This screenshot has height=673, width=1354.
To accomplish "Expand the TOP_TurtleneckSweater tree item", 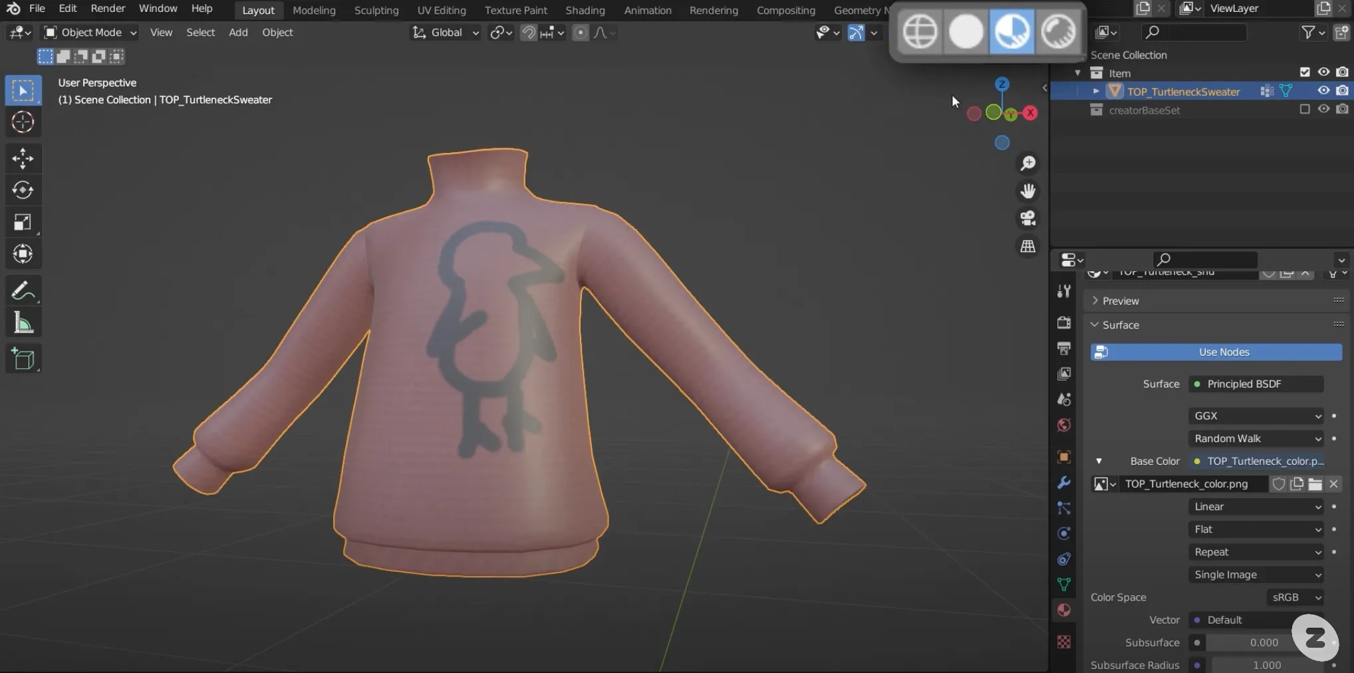I will [1096, 92].
